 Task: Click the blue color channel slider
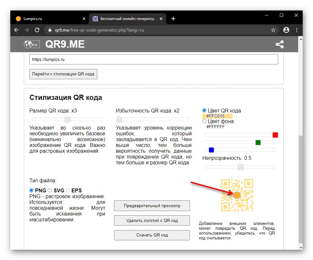tap(211, 150)
